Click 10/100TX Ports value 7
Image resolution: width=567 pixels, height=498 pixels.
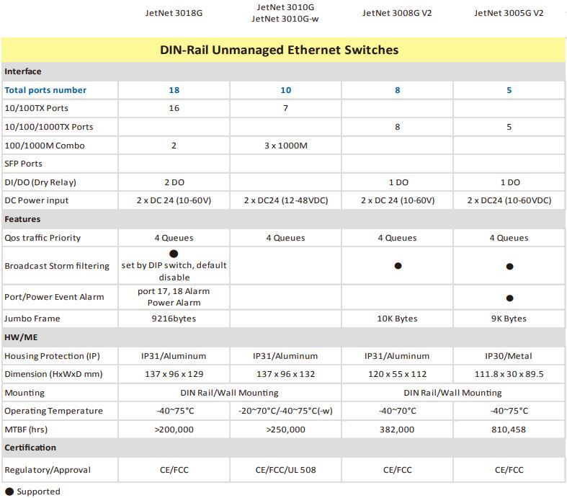286,108
